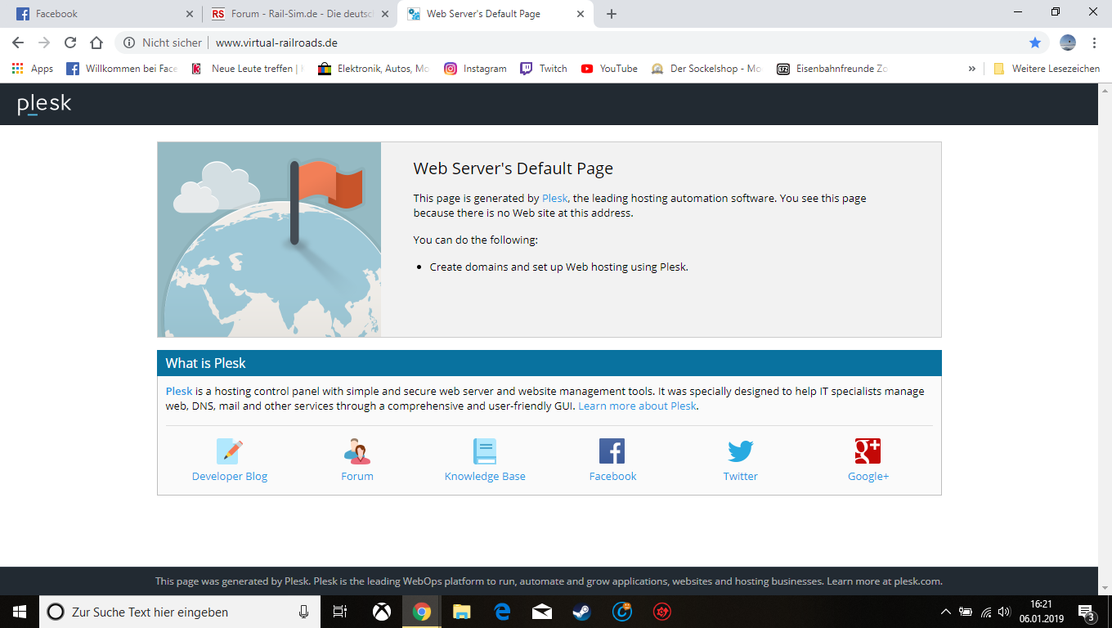Close the Forum - Rail-Sim.de tab
The width and height of the screenshot is (1112, 628).
(x=385, y=14)
